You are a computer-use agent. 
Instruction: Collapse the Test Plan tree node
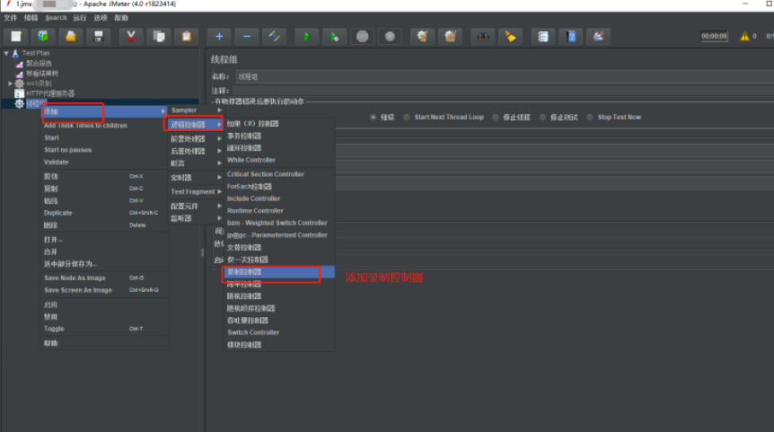click(6, 53)
